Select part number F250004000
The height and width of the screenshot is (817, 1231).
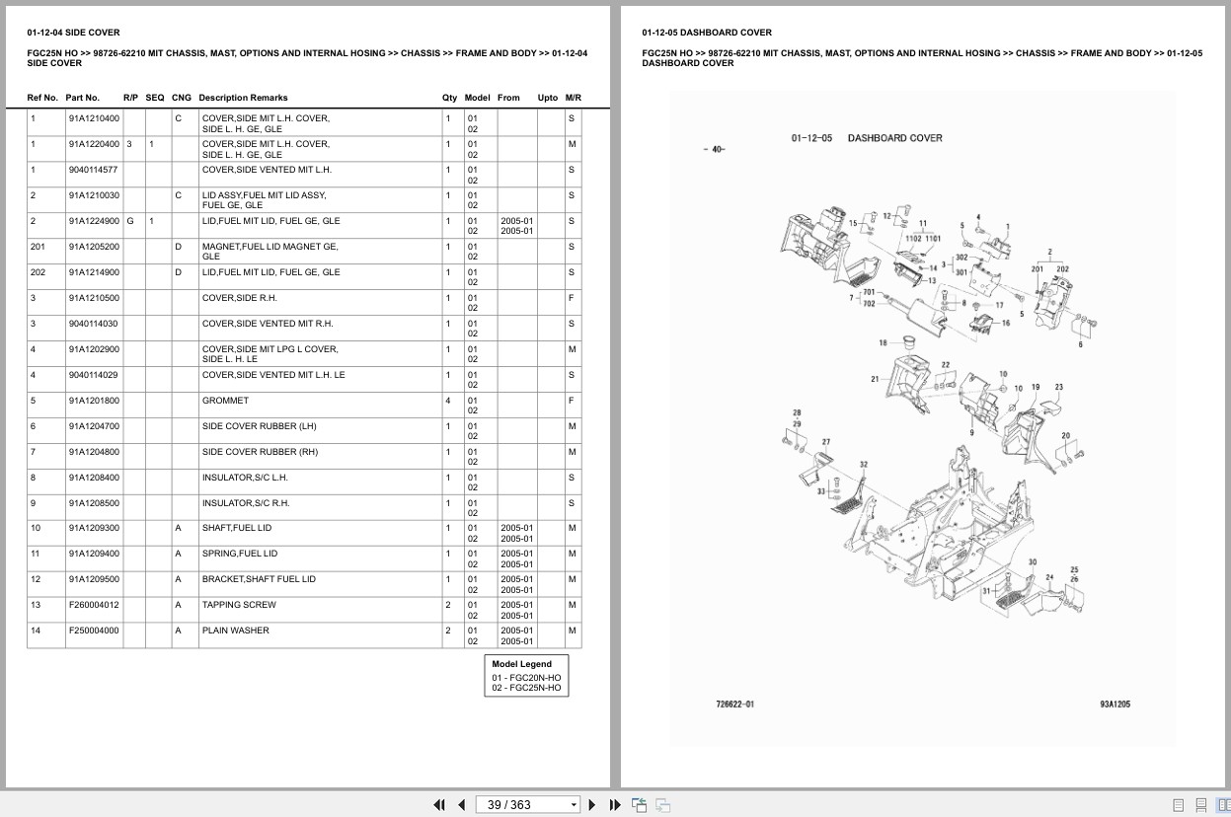tap(94, 631)
